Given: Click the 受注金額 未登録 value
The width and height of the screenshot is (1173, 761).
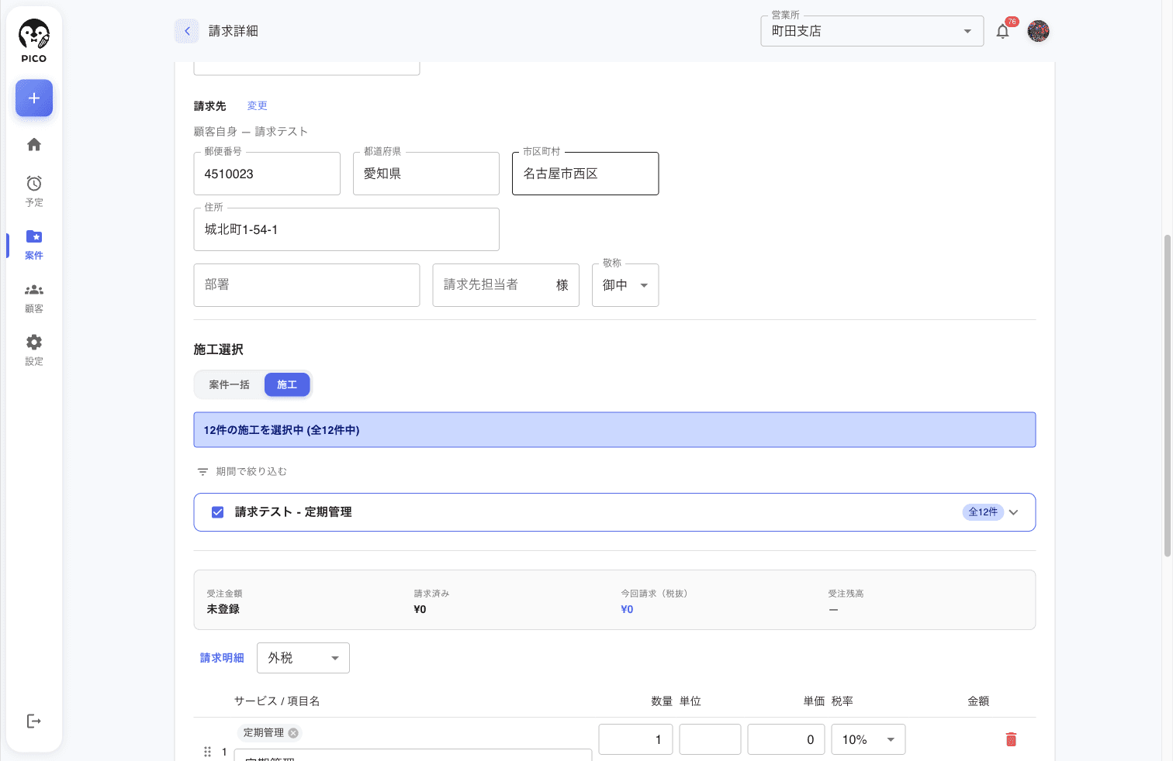Looking at the screenshot, I should (x=223, y=609).
